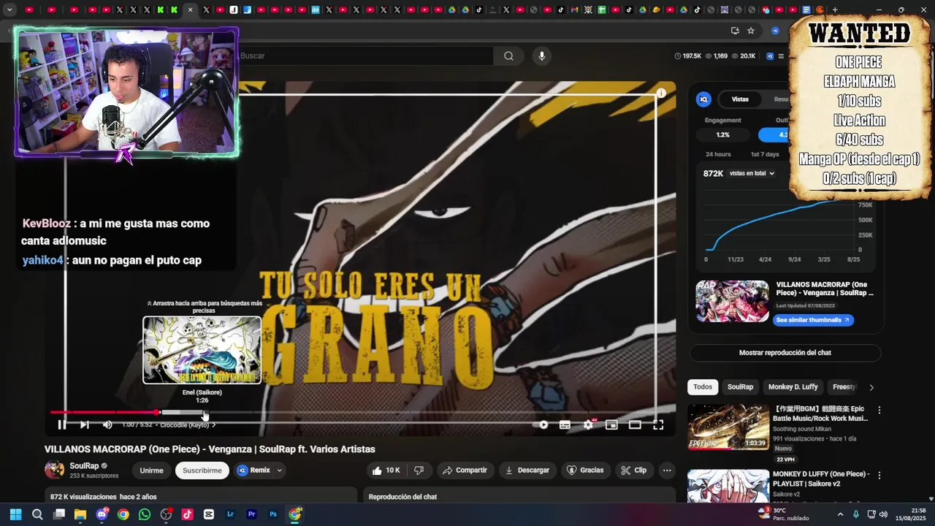Open the tab search dropdown arrow
Viewport: 935px width, 526px height.
coord(9,9)
